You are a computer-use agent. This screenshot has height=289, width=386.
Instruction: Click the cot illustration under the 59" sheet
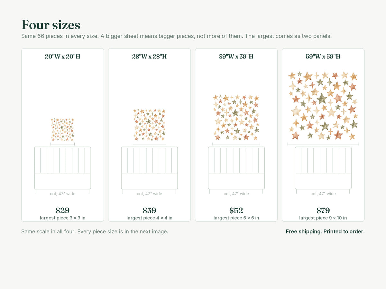tap(323, 170)
